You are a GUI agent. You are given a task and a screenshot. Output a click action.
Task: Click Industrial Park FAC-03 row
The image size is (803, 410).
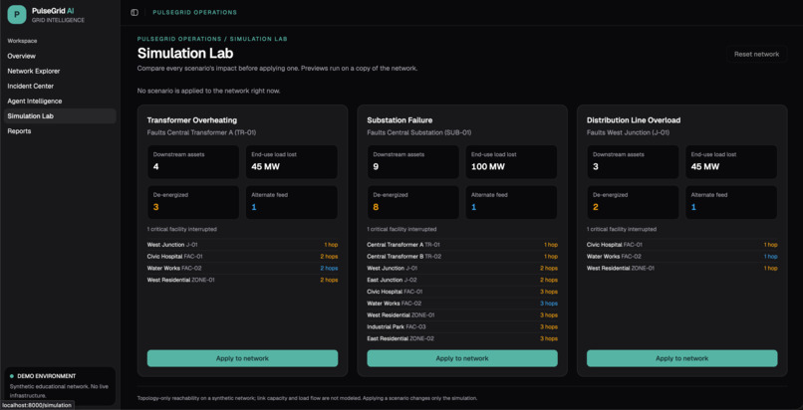(462, 327)
